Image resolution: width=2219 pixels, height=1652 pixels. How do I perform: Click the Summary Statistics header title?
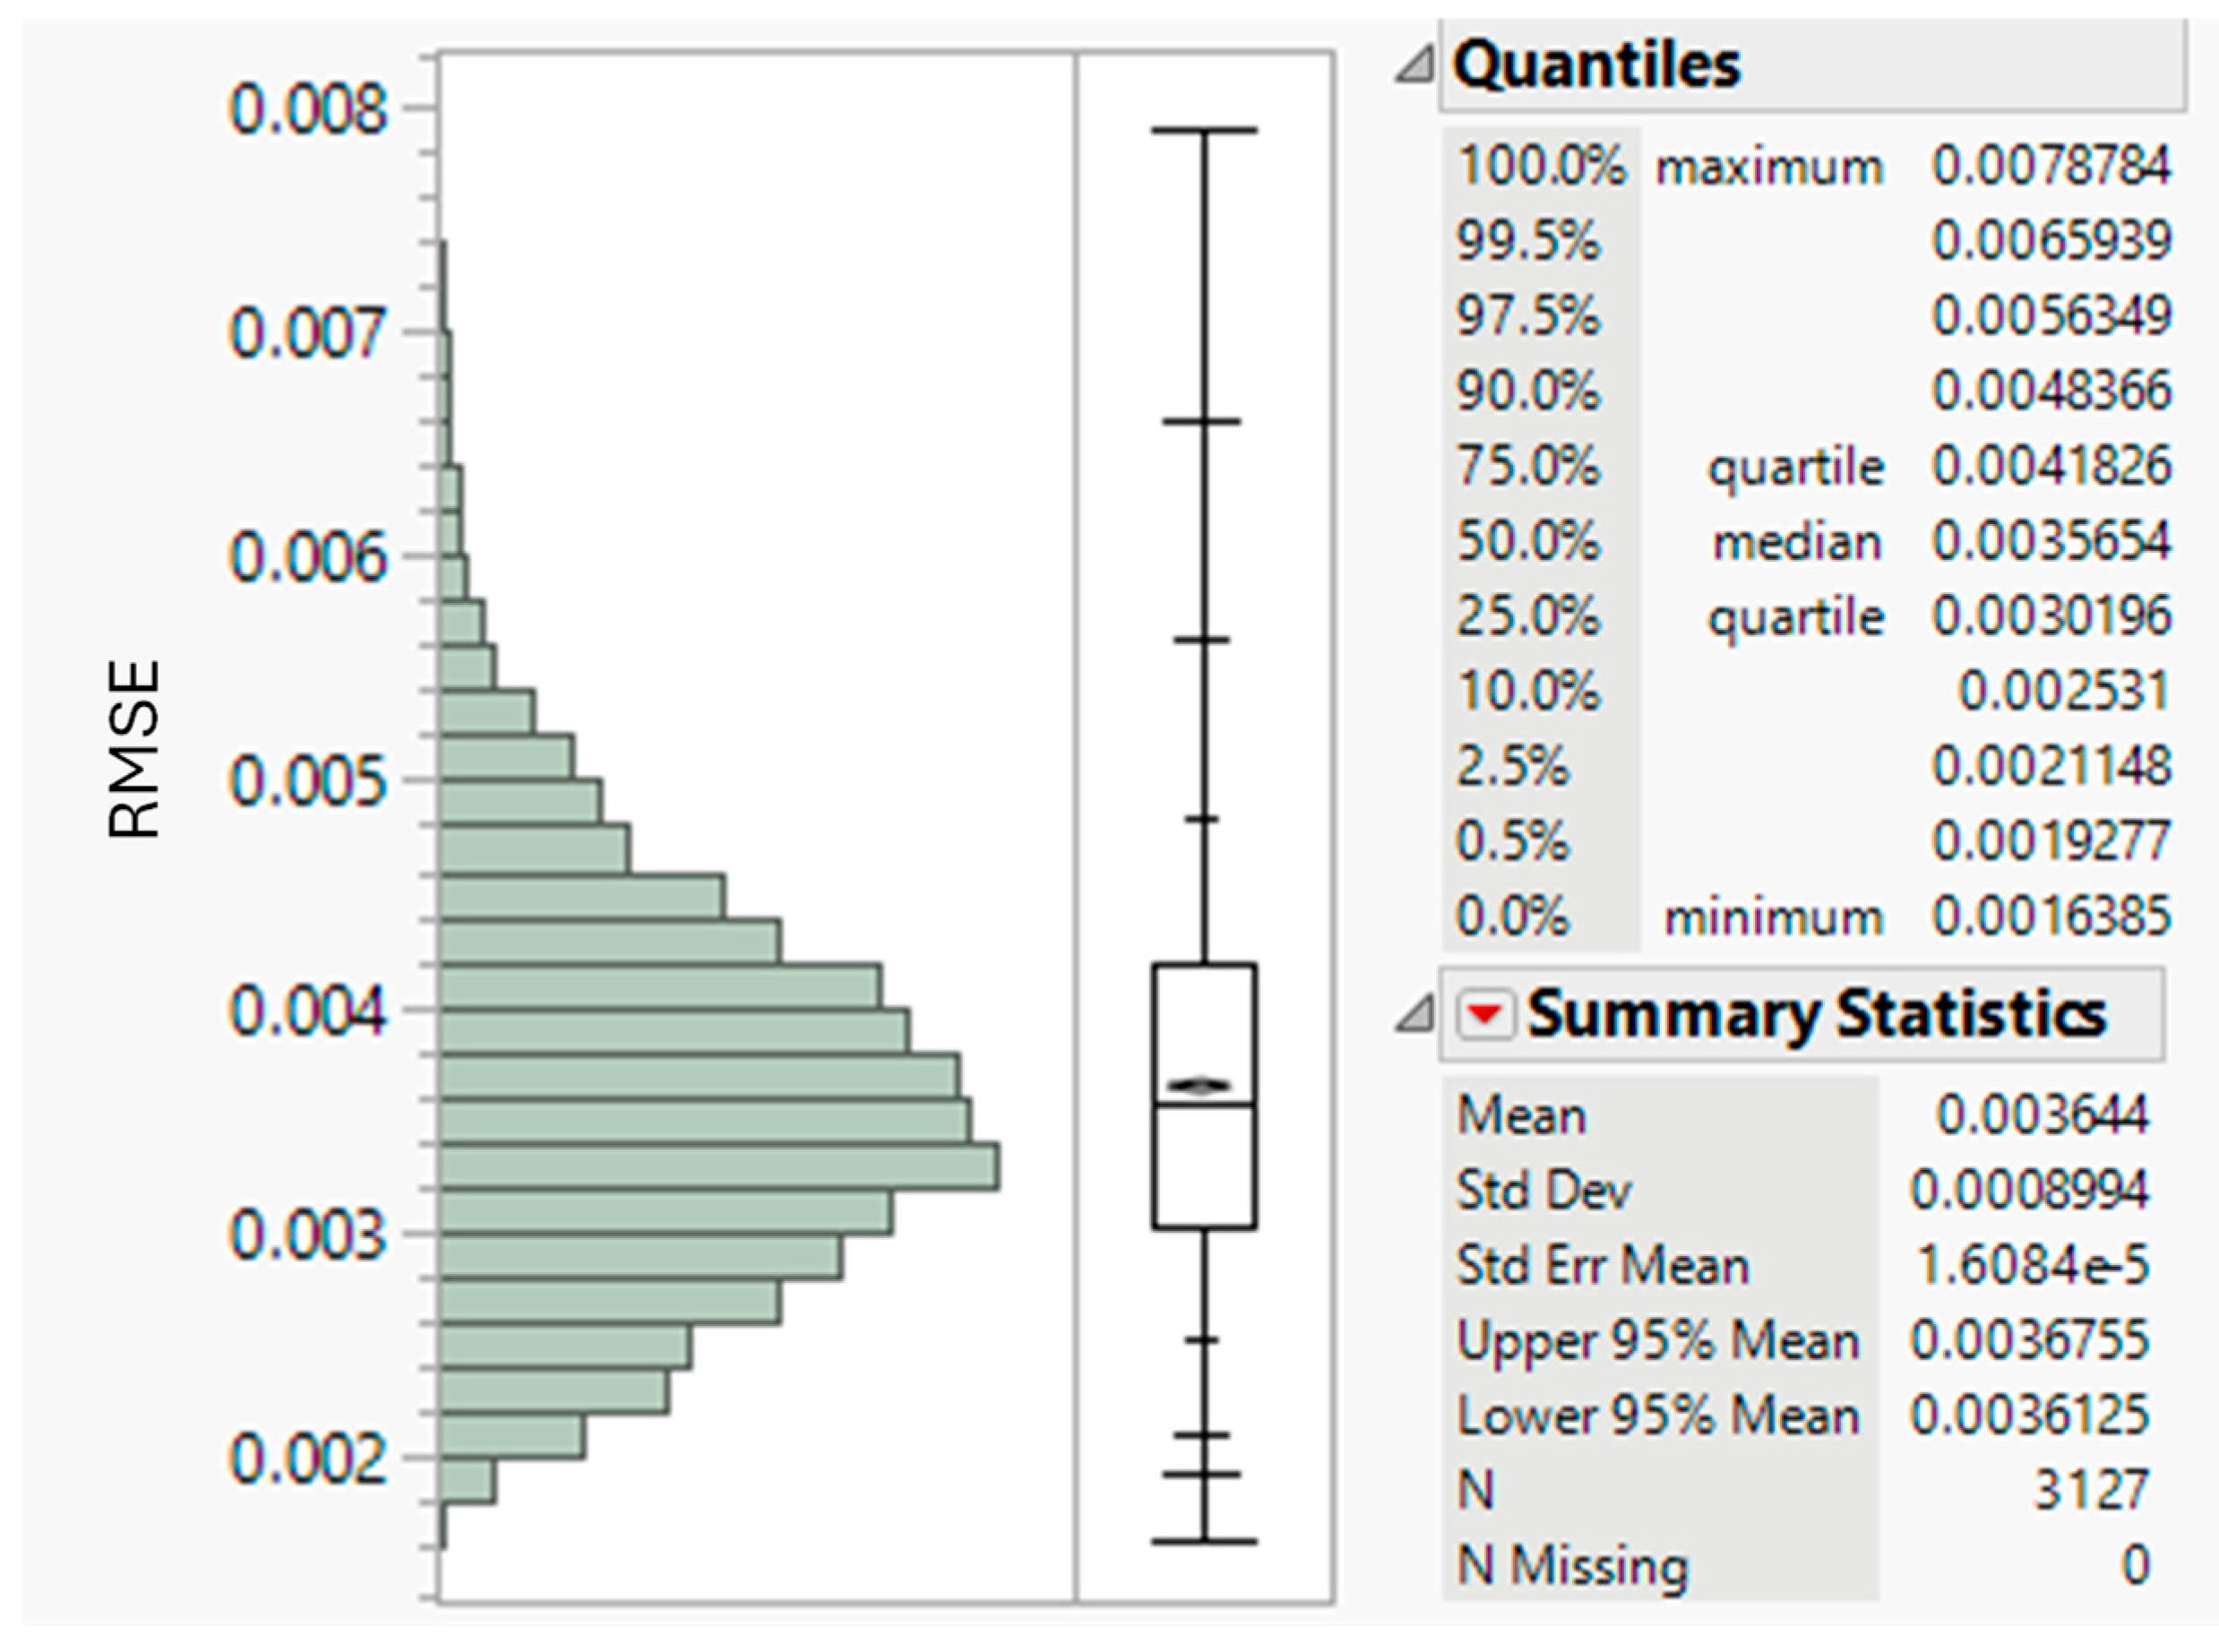(x=1816, y=1016)
